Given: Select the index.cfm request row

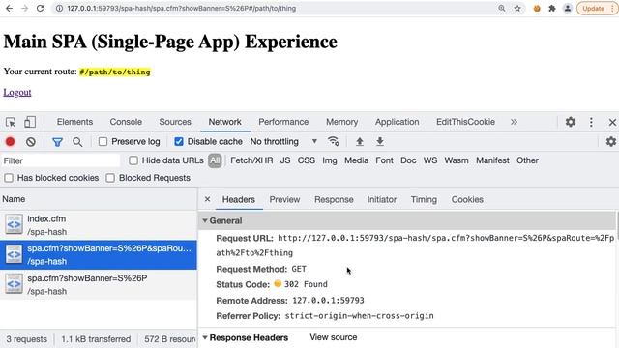Looking at the screenshot, I should [99, 225].
